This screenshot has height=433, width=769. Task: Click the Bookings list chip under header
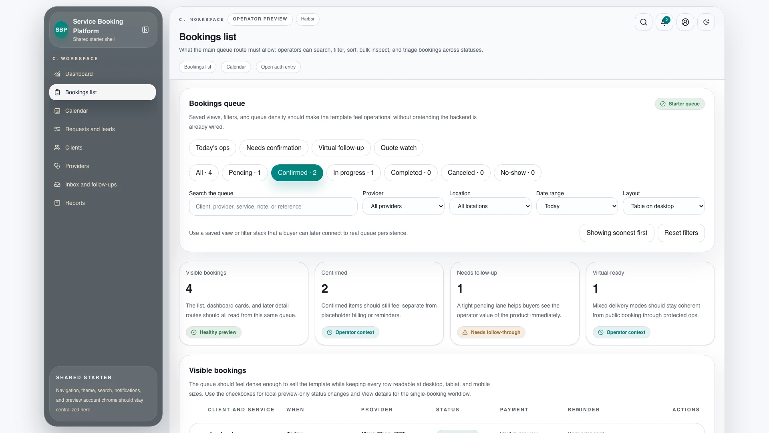(x=198, y=67)
